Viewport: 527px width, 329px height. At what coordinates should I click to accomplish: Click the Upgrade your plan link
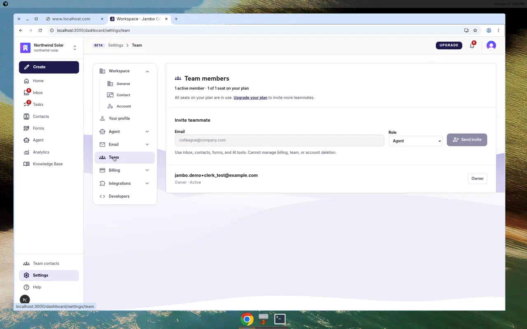coord(250,98)
